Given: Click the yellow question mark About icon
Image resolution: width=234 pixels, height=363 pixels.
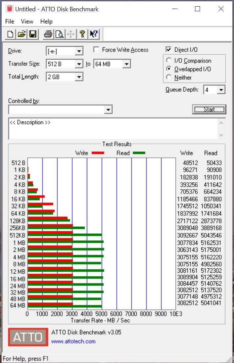Looking at the screenshot, I should (82, 34).
